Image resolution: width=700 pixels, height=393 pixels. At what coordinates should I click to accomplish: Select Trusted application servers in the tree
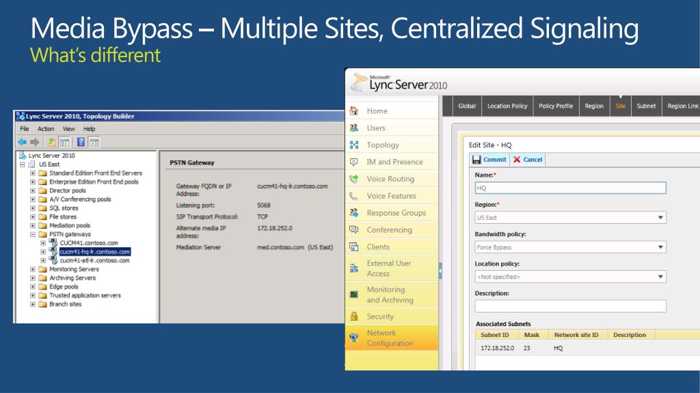[x=85, y=295]
